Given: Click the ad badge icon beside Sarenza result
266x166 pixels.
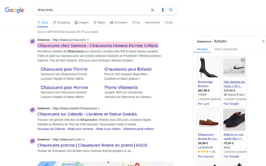Looking at the screenshot, I should (x=32, y=41).
